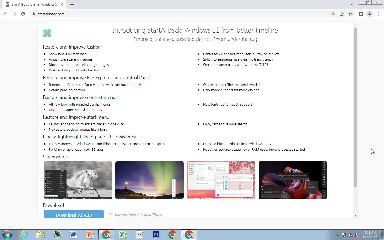
Task: Open Photoshop from taskbar
Action: click(156, 235)
